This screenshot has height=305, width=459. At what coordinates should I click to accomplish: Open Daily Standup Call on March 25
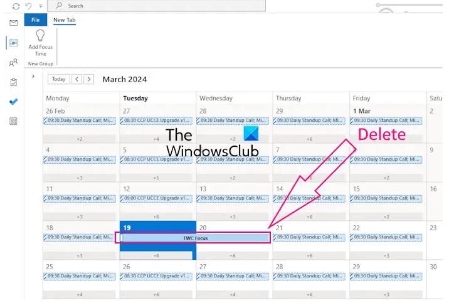pyautogui.click(x=80, y=276)
